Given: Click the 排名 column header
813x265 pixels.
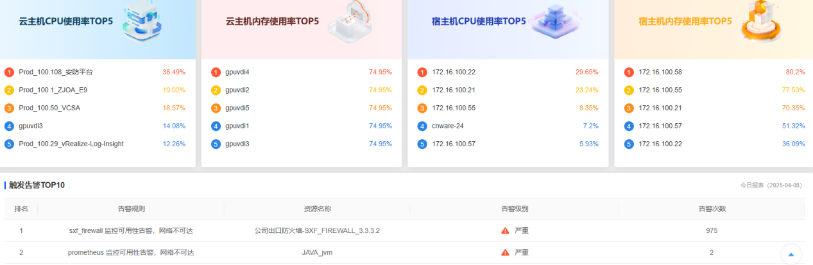Looking at the screenshot, I should (21, 209).
